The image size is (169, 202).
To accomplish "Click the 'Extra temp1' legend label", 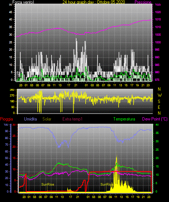I will click(73, 119).
